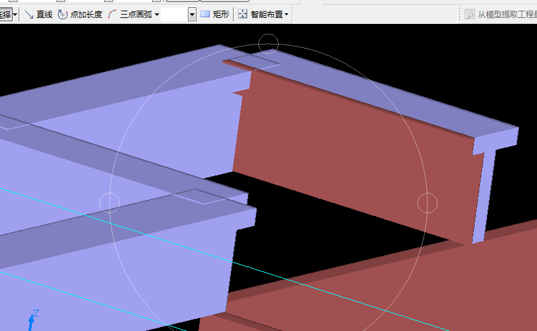This screenshot has width=537, height=331.
Task: Click the blue Z axis indicator
Action: point(32,320)
